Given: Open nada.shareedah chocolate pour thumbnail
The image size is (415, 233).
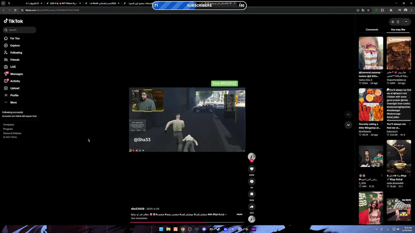Looking at the screenshot, I should click(x=399, y=156).
